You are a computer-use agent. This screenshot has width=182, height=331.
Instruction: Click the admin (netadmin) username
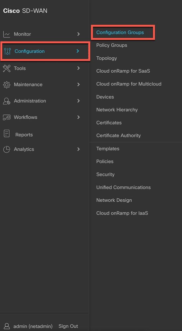click(33, 326)
